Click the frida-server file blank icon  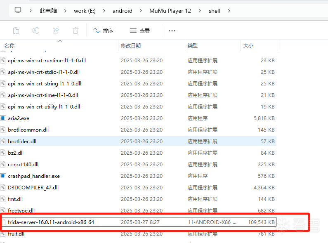[x=4, y=222]
